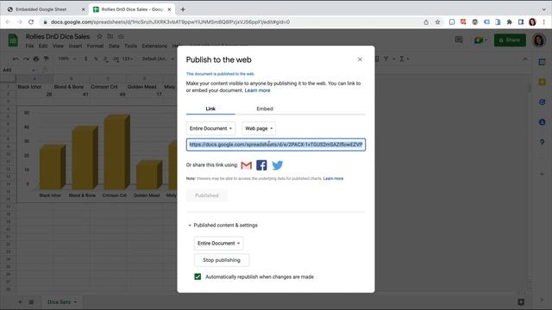
Task: Click the filter toolbar icon
Action: 386,59
